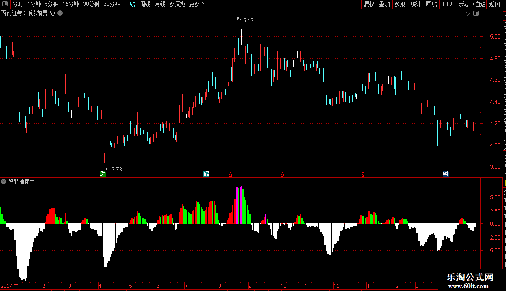Screen dimensions: 506x291
Task: Click the blue 财 event marker
Action: (x=446, y=174)
